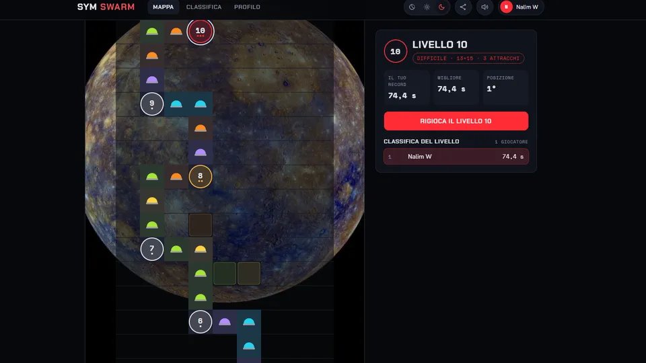Select level 10 node on the map
The width and height of the screenshot is (646, 363).
coord(201,32)
